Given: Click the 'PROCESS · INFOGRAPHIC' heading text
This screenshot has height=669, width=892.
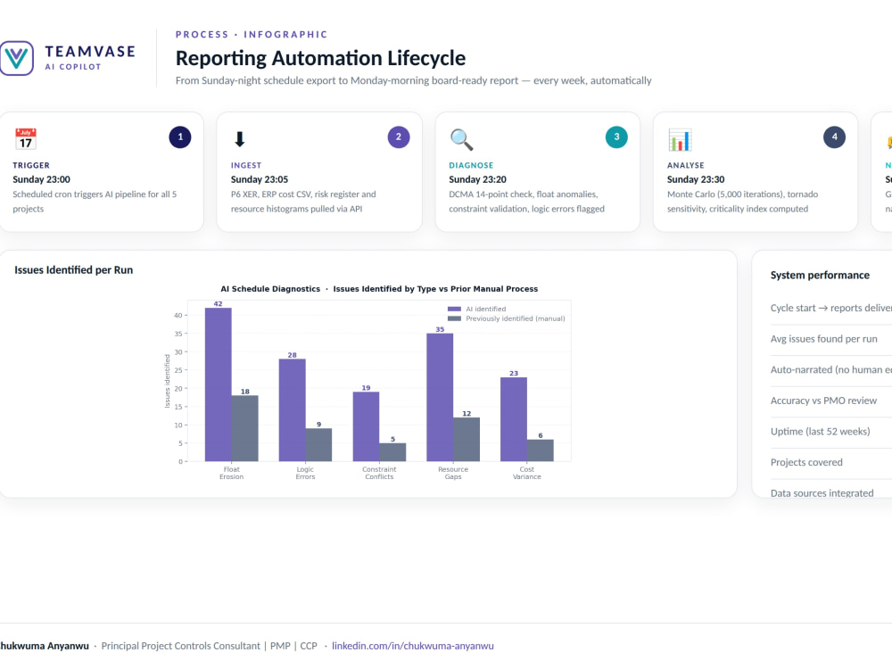Looking at the screenshot, I should point(252,35).
